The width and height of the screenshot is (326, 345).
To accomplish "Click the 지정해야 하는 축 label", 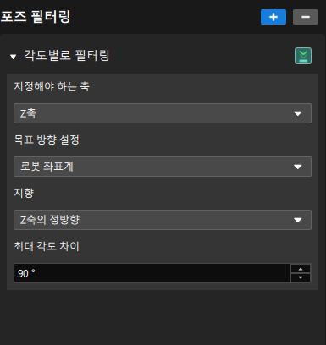I will click(52, 86).
